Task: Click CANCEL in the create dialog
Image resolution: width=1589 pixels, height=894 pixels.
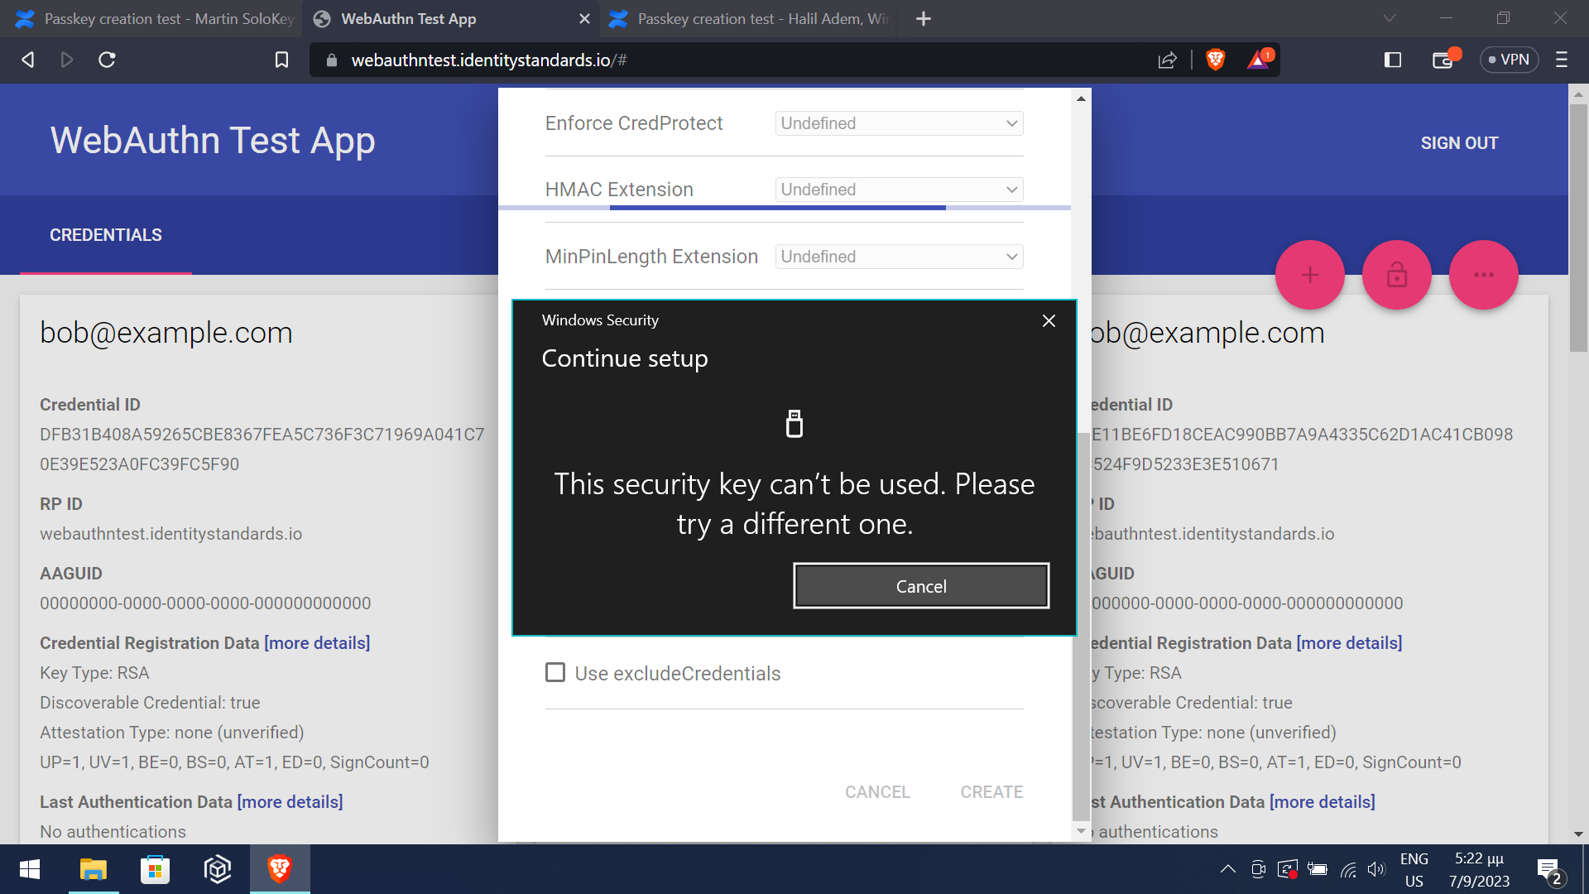Action: [877, 792]
